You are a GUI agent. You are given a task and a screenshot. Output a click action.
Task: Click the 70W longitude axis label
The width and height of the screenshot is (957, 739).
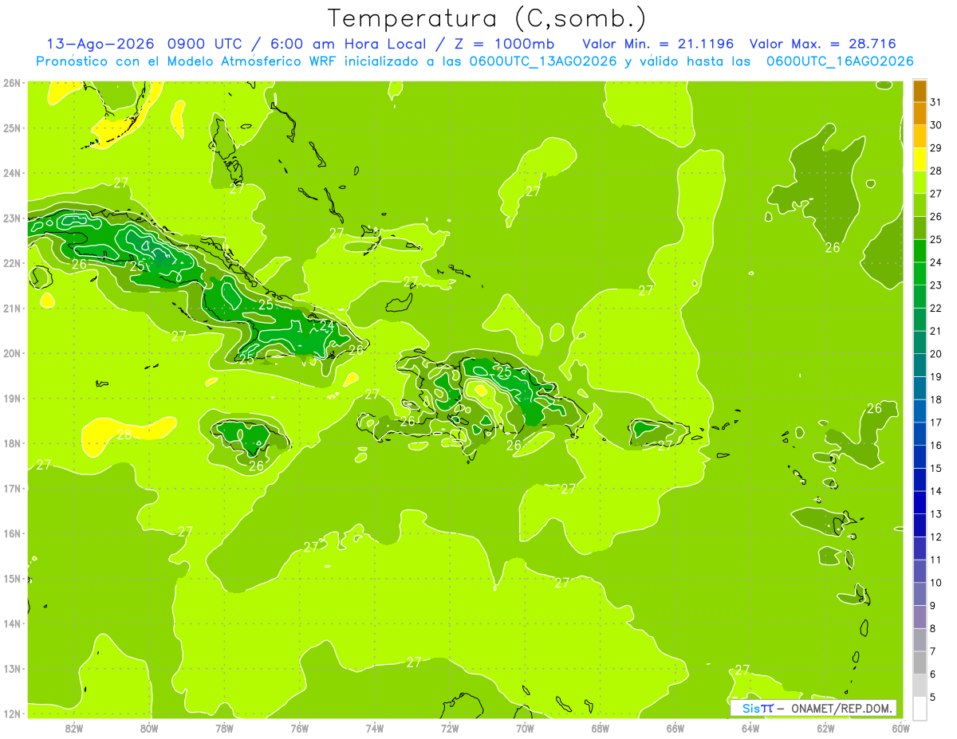525,728
